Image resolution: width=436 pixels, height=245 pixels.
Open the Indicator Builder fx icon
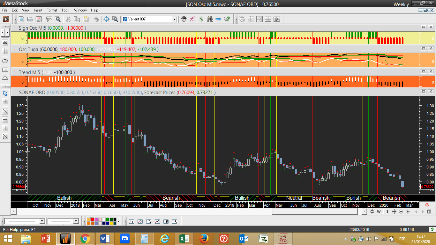pos(192,19)
